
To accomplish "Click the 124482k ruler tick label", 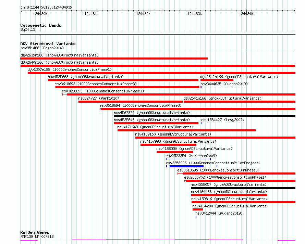I will pos(143,14).
